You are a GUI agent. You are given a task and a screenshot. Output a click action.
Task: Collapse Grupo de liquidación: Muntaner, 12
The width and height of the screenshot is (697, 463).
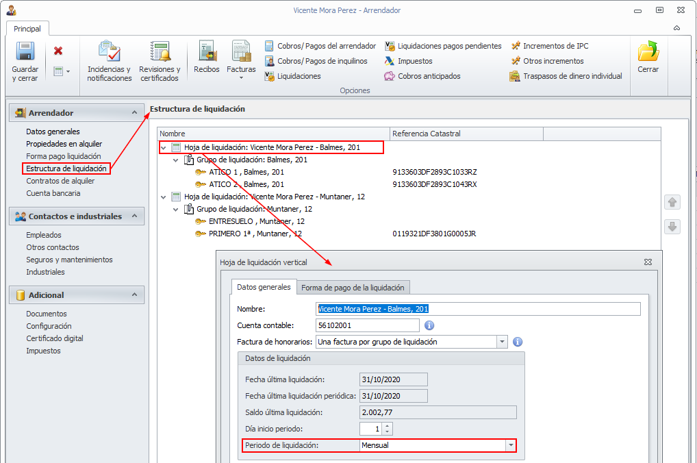pos(176,209)
